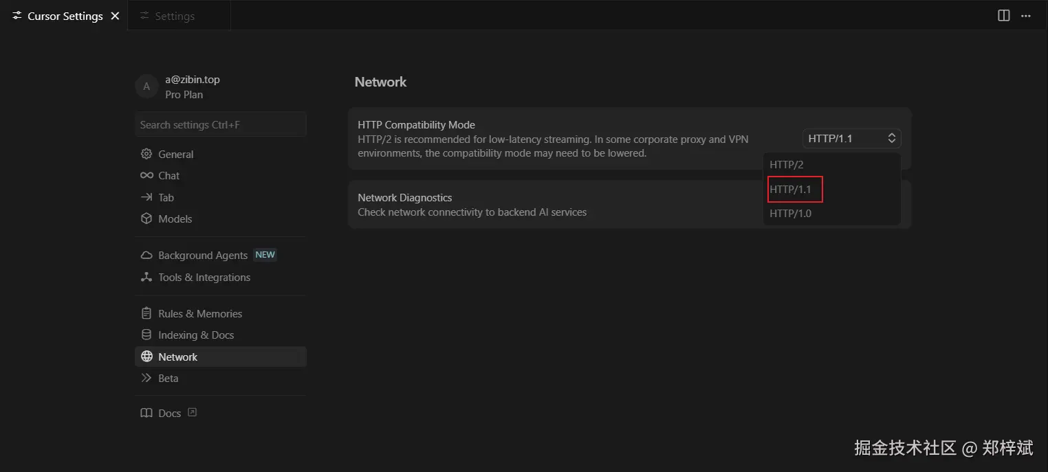Image resolution: width=1048 pixels, height=472 pixels.
Task: Open Tab settings section
Action: pos(221,197)
